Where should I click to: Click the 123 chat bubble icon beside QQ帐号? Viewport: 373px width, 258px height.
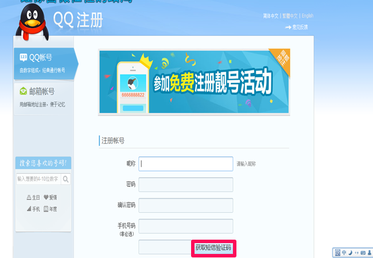coord(24,57)
